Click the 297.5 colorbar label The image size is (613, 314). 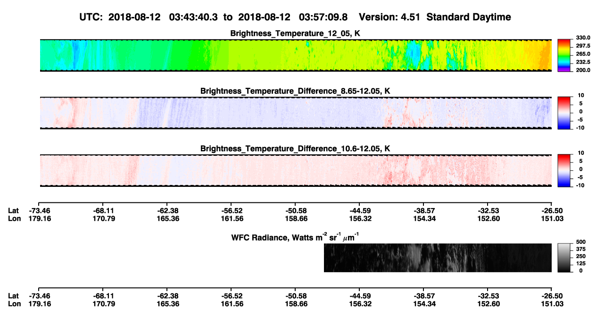coord(583,46)
